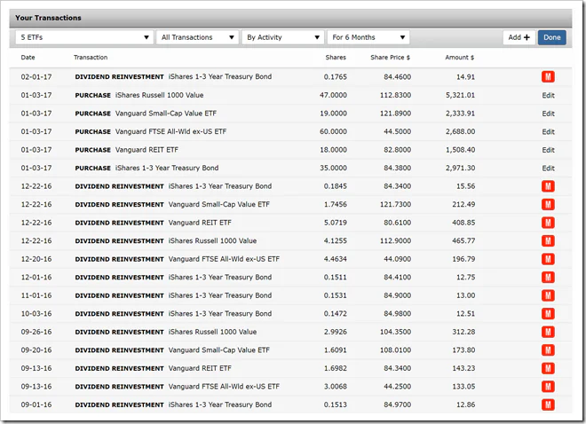Click red M icon for 11-01-16 row
The width and height of the screenshot is (586, 424).
[x=548, y=295]
